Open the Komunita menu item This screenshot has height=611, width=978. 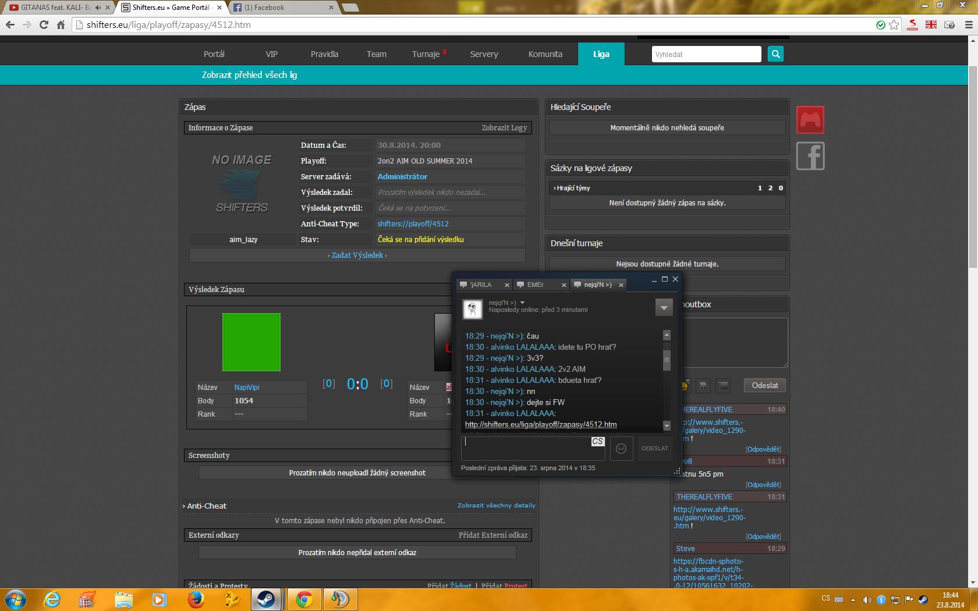(x=545, y=54)
